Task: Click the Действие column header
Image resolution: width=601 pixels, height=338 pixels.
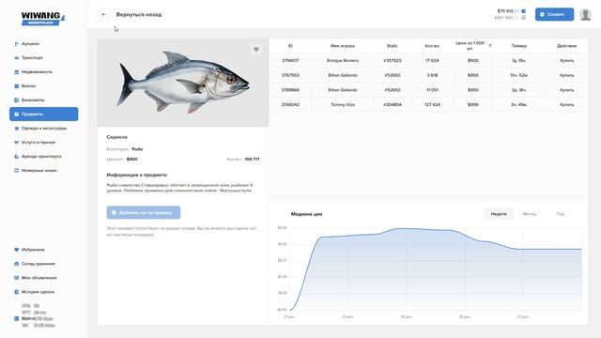Action: pyautogui.click(x=566, y=46)
